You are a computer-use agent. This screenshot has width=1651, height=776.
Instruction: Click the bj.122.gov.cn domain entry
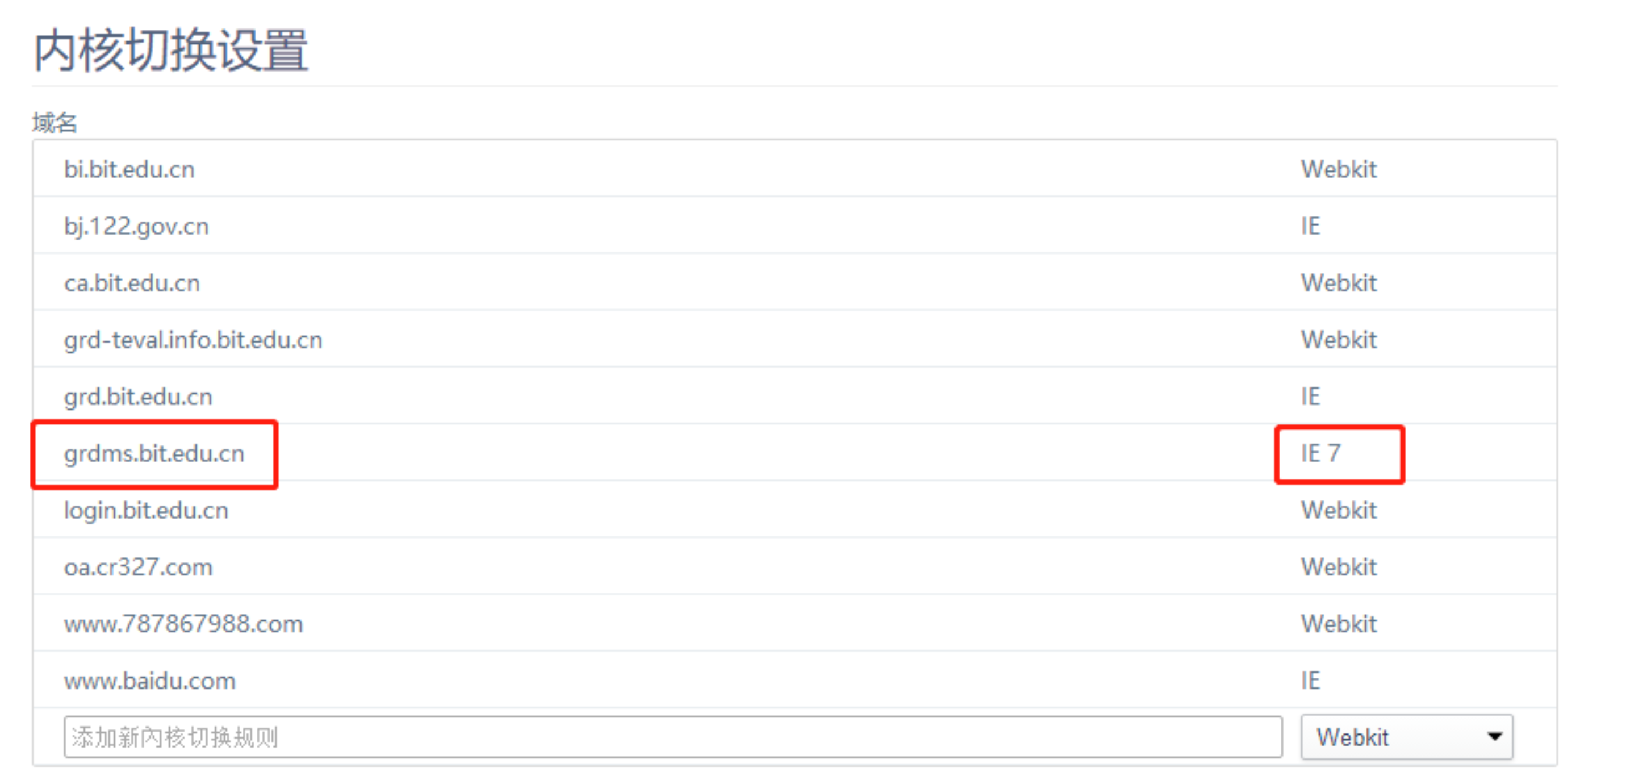coord(136,227)
